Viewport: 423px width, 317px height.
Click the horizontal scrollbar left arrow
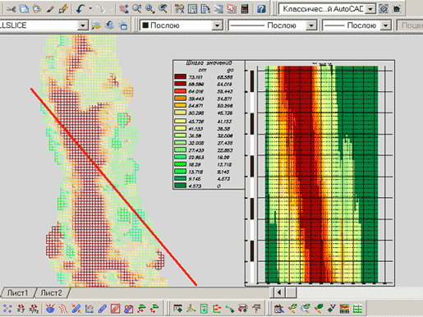[x=279, y=292]
